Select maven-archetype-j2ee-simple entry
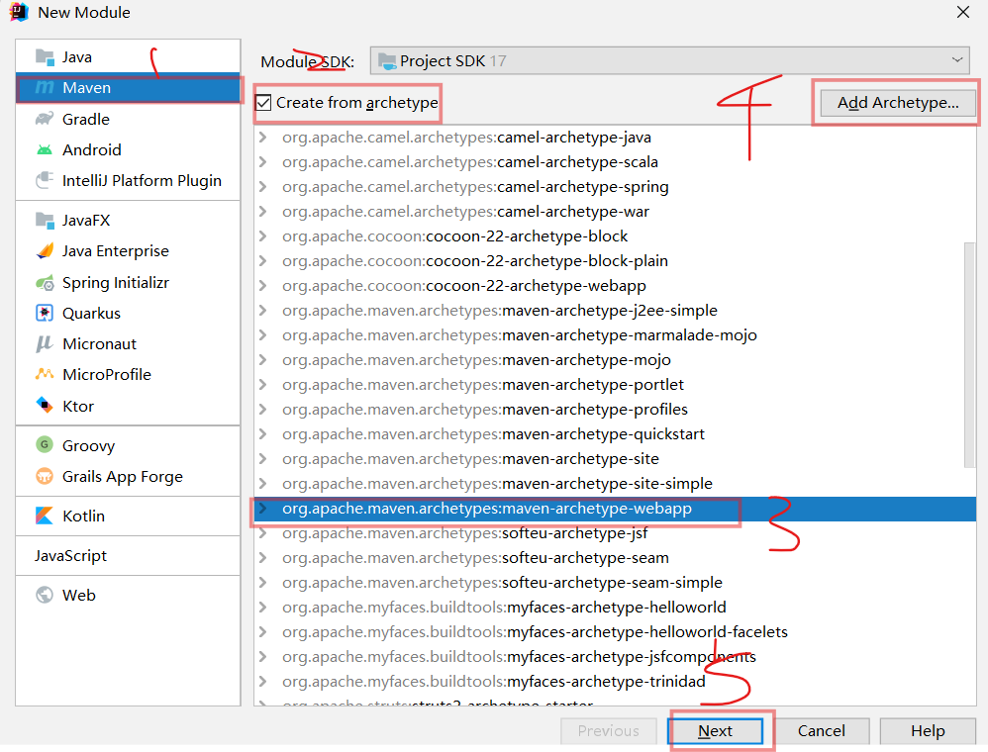Screen dimensions: 988x752 tap(500, 311)
